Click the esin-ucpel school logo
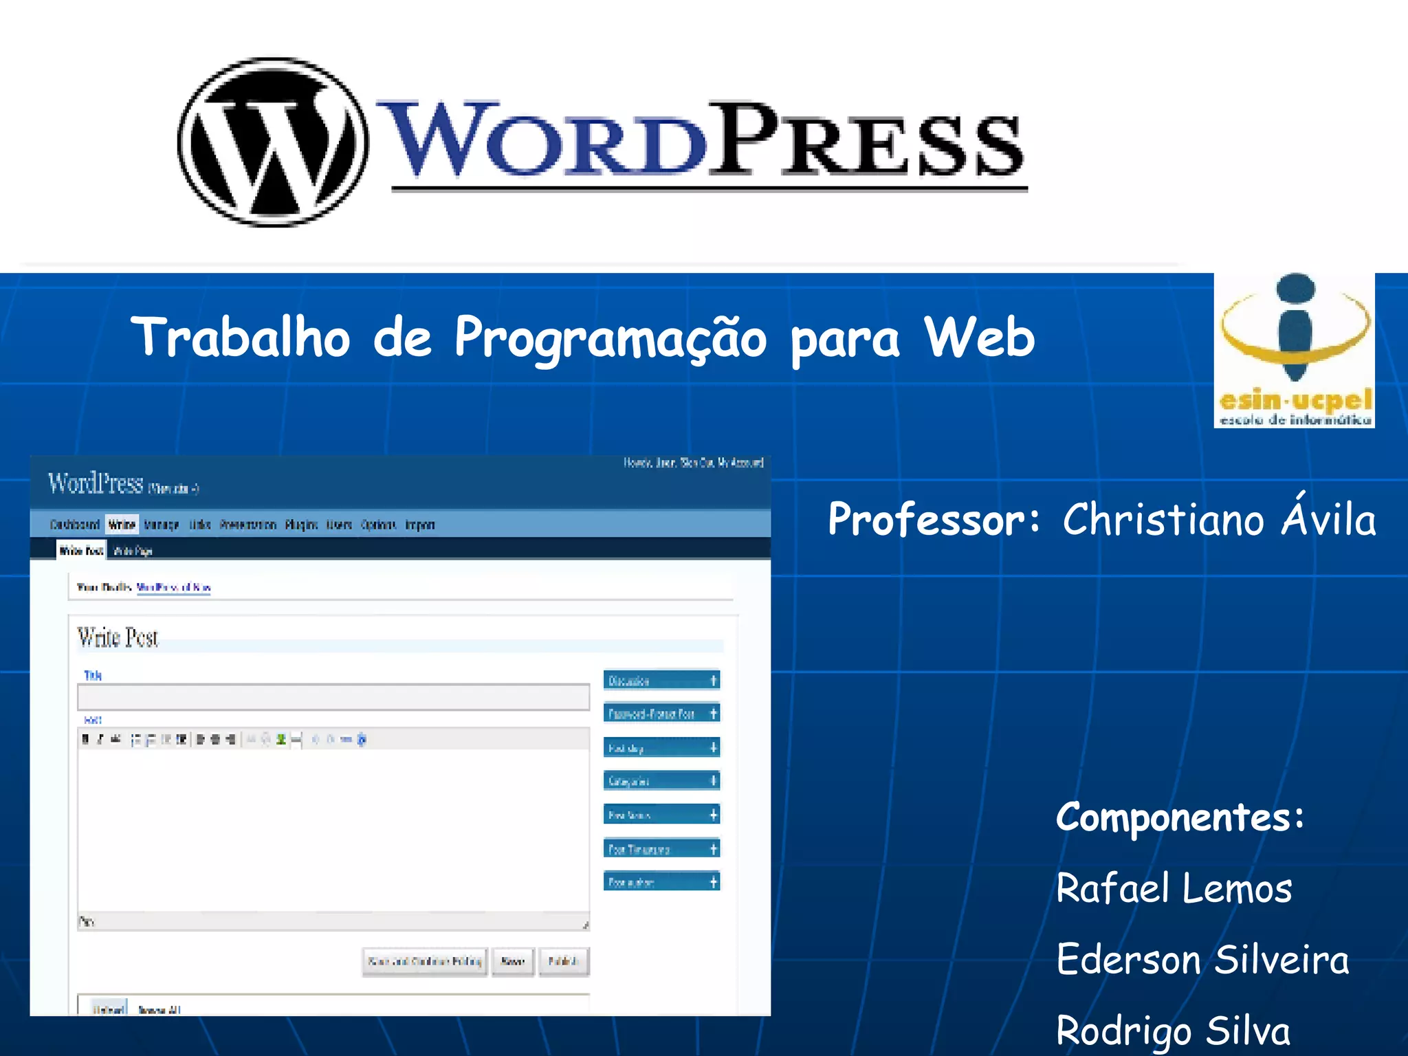 (x=1295, y=350)
